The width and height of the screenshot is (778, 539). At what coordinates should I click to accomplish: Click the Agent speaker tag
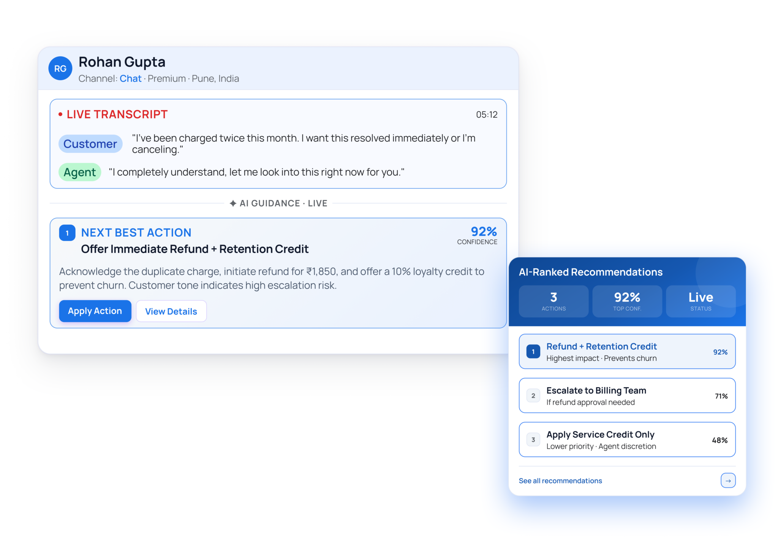(80, 172)
